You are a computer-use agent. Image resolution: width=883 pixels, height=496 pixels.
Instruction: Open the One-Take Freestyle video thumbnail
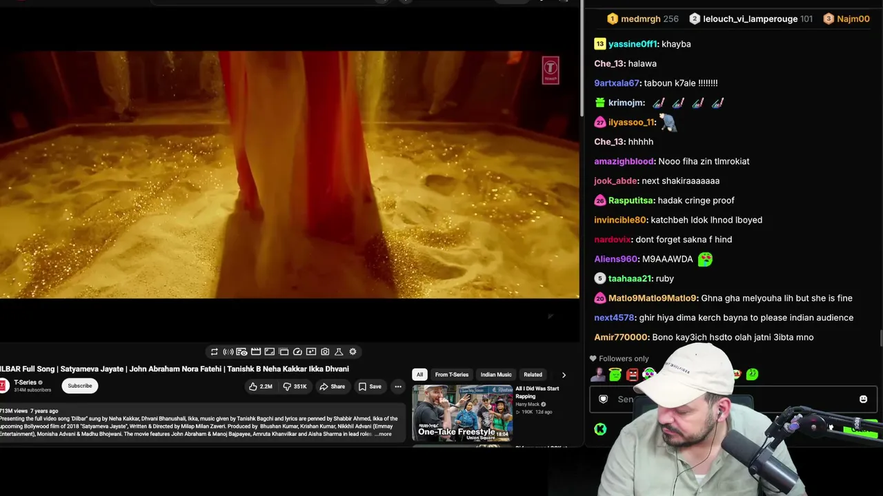462,412
